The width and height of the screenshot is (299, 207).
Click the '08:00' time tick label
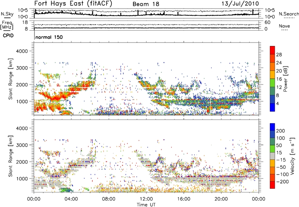(x=108, y=199)
